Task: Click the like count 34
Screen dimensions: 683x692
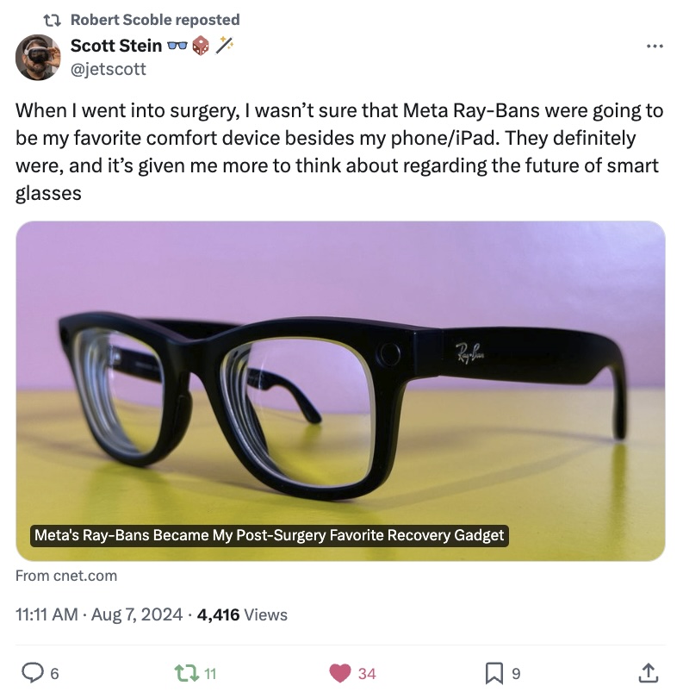Action: coord(367,674)
